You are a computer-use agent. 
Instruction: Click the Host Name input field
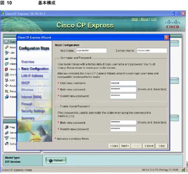(91, 50)
